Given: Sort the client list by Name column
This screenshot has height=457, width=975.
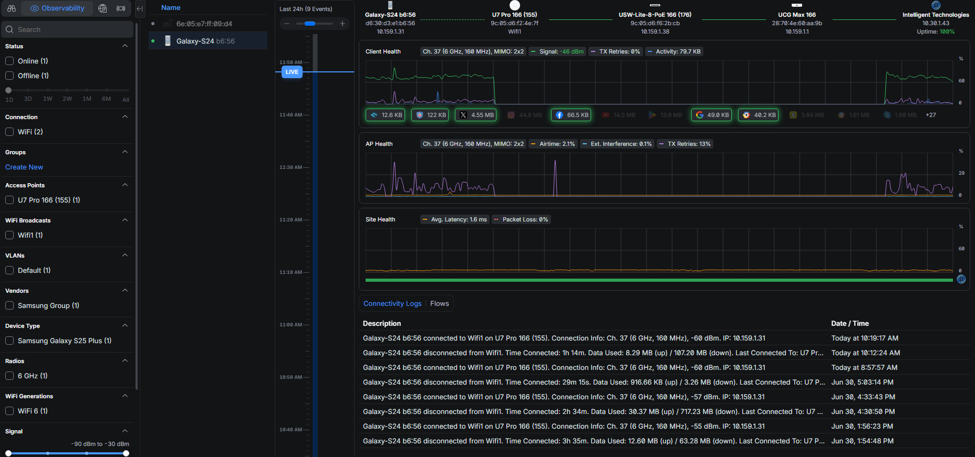Looking at the screenshot, I should tap(171, 7).
